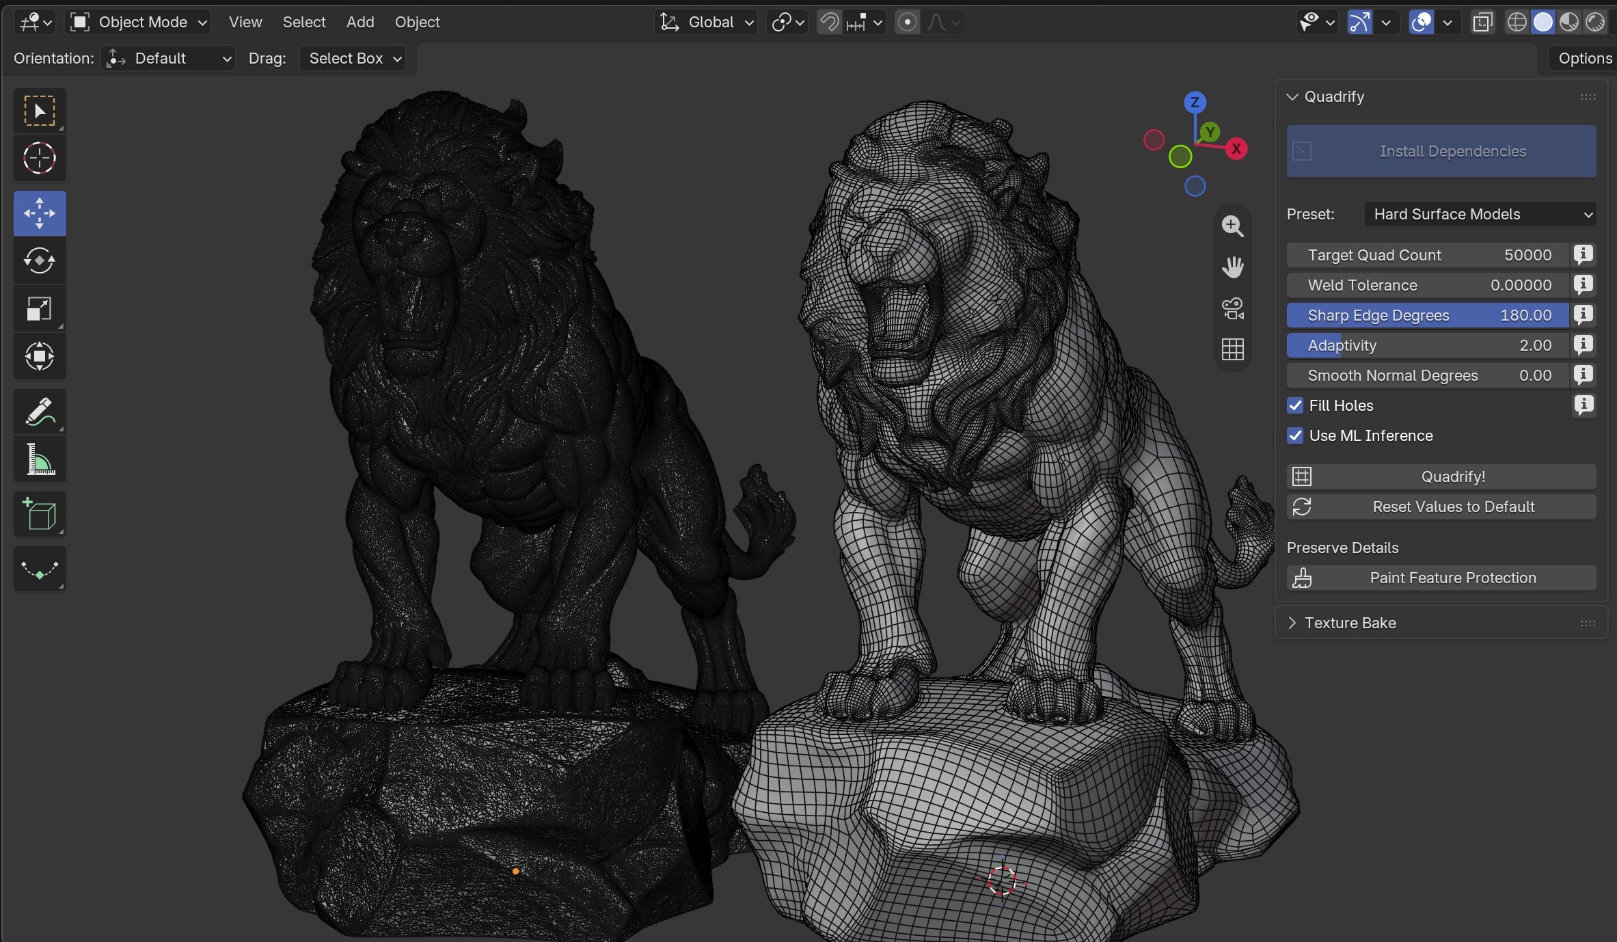Open the Object Mode dropdown
The image size is (1617, 942).
click(x=139, y=23)
